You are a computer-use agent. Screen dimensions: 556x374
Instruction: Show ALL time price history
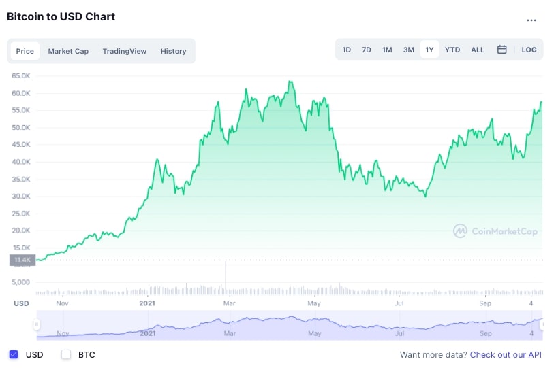(477, 50)
